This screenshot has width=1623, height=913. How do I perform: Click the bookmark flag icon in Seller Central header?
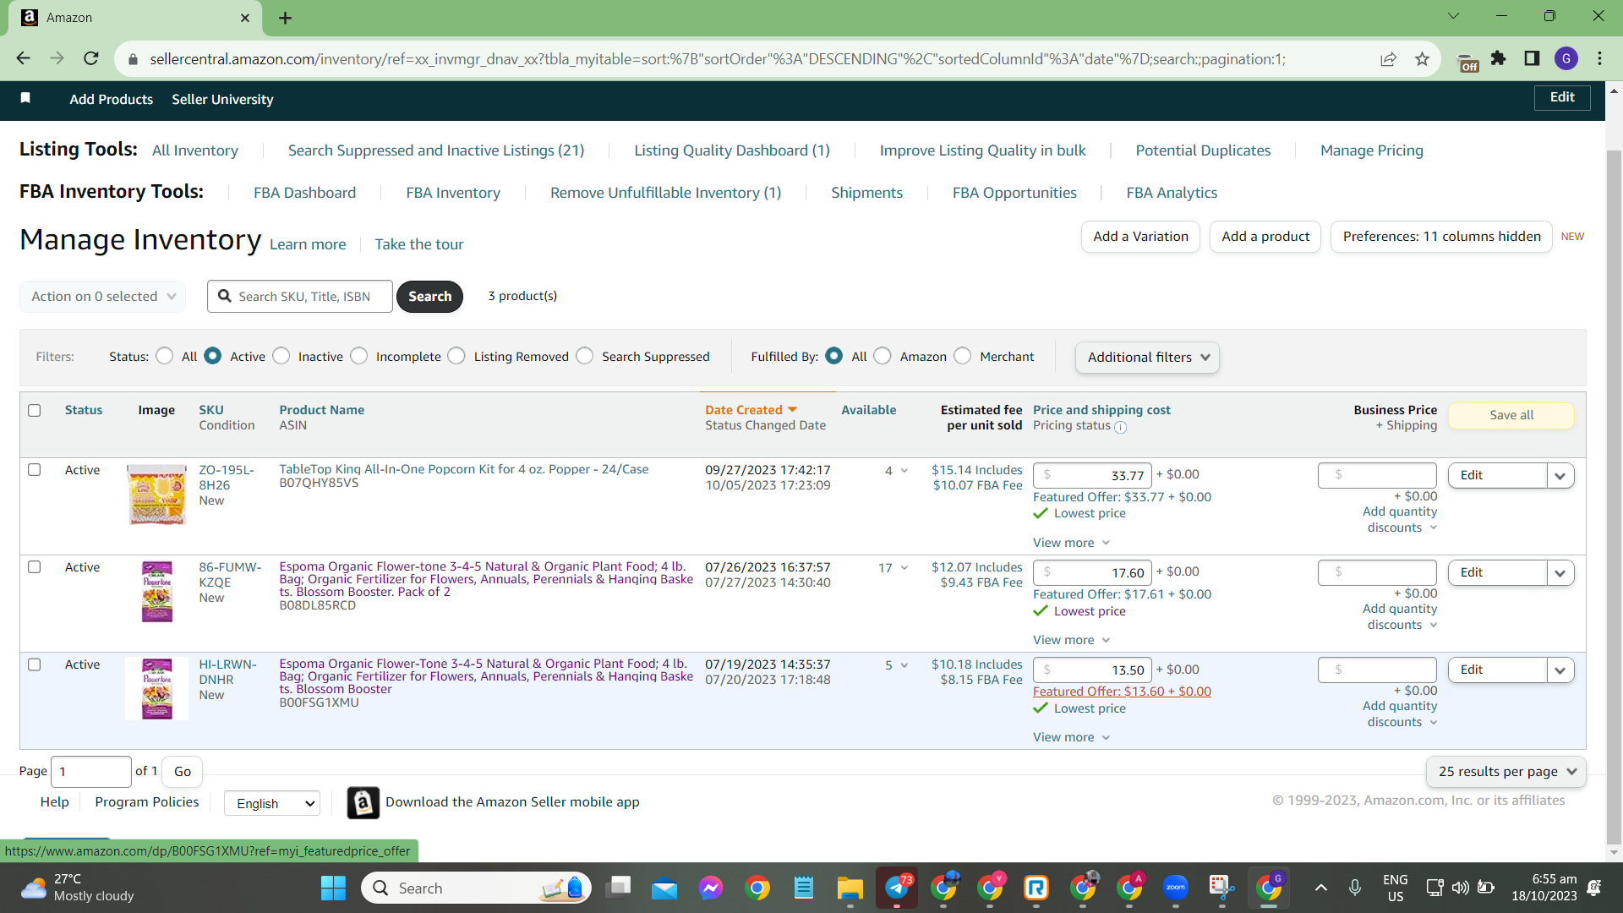[x=25, y=98]
